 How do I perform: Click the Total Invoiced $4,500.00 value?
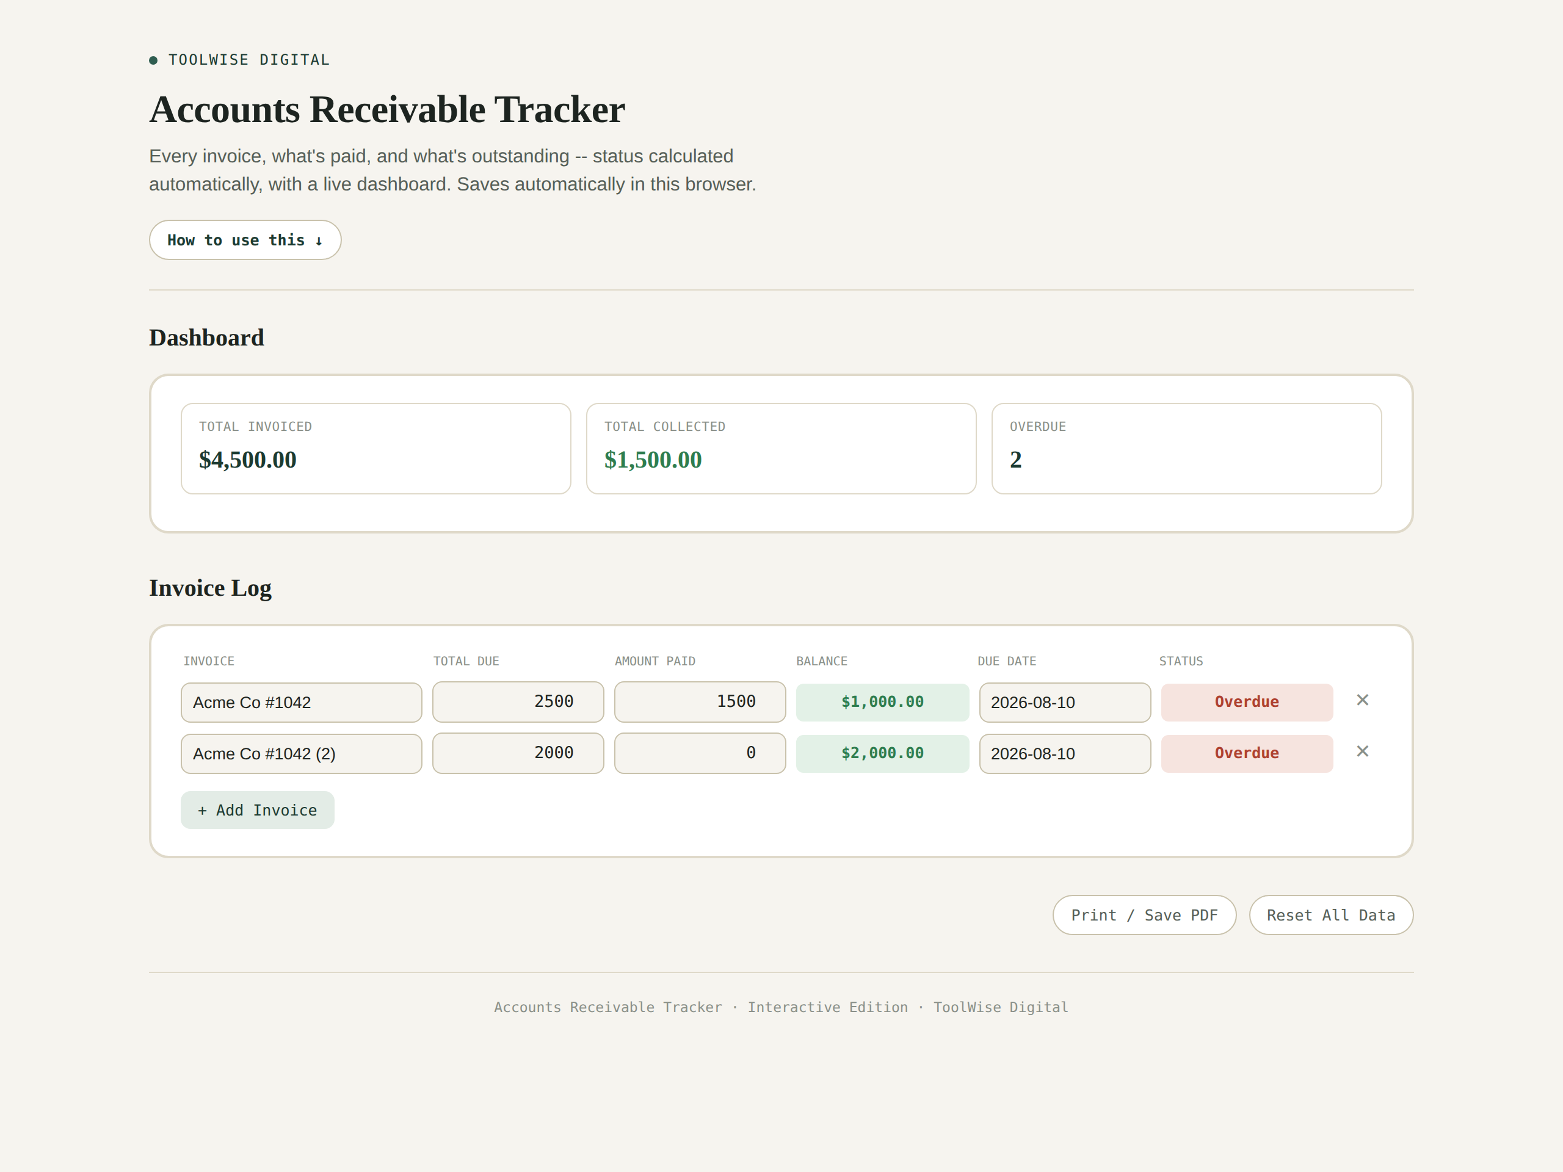(247, 460)
